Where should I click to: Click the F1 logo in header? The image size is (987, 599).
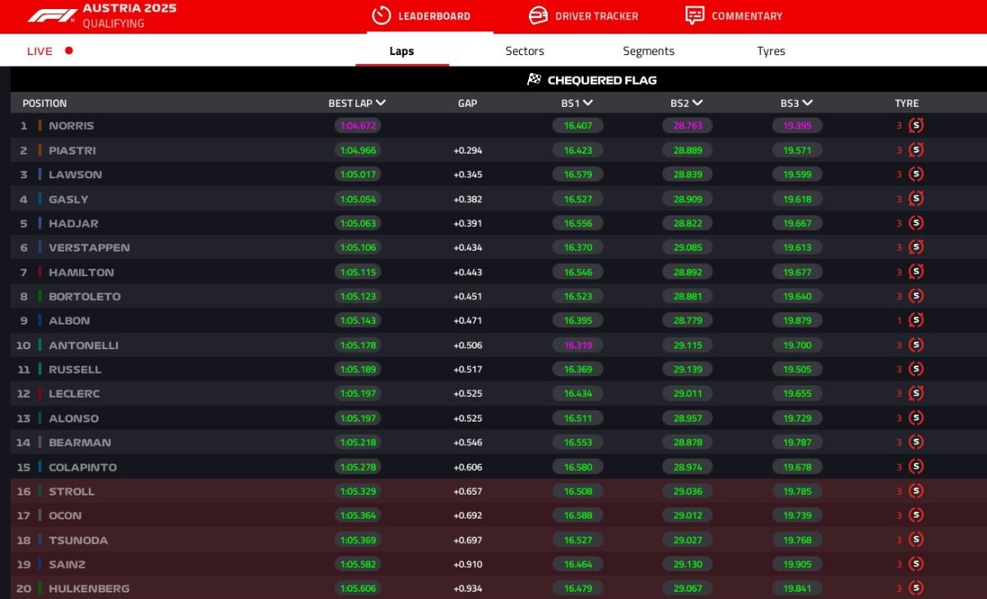click(53, 16)
